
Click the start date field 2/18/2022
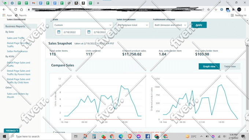[71, 32]
